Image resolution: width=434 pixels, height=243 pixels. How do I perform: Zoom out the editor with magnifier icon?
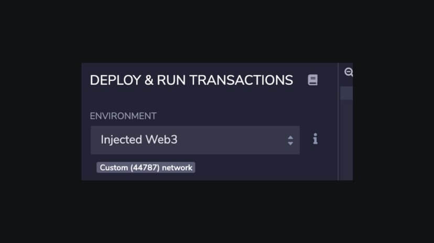coord(348,73)
